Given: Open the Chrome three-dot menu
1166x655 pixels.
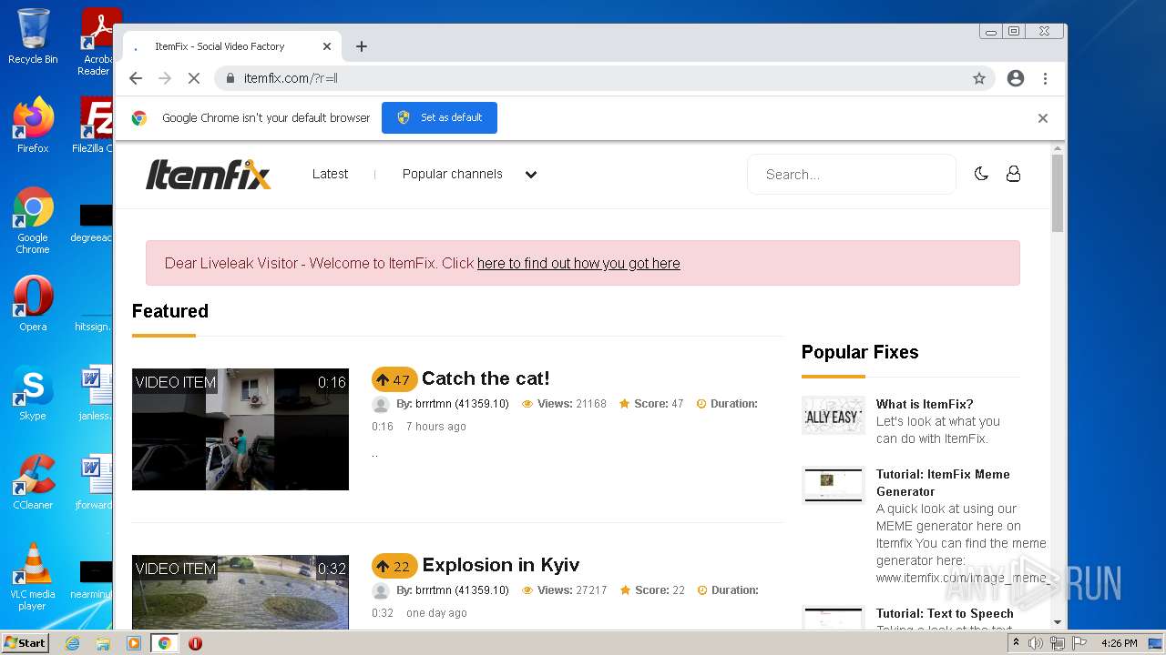Looking at the screenshot, I should coord(1045,78).
